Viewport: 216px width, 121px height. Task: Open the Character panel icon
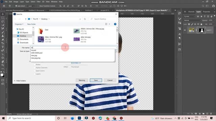(180, 34)
